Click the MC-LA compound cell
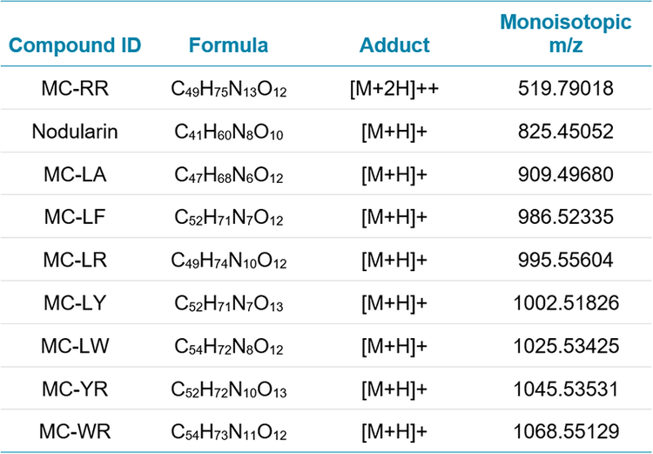653x454 pixels. (x=75, y=175)
